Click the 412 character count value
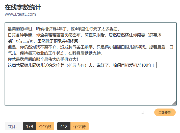Viewport: 180px width, 133px height. [64, 126]
